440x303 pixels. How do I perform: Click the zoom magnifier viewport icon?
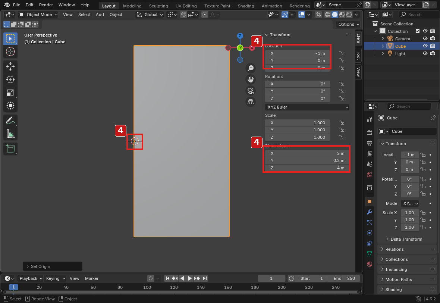[x=251, y=68]
